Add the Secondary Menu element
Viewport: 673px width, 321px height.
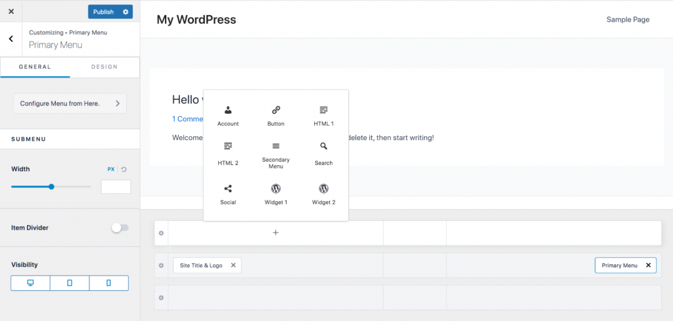pos(275,155)
